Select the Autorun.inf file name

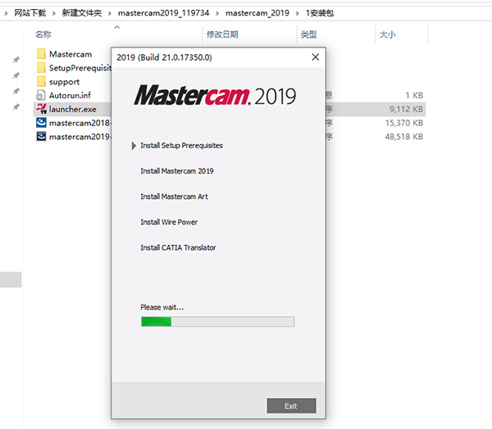(x=70, y=95)
